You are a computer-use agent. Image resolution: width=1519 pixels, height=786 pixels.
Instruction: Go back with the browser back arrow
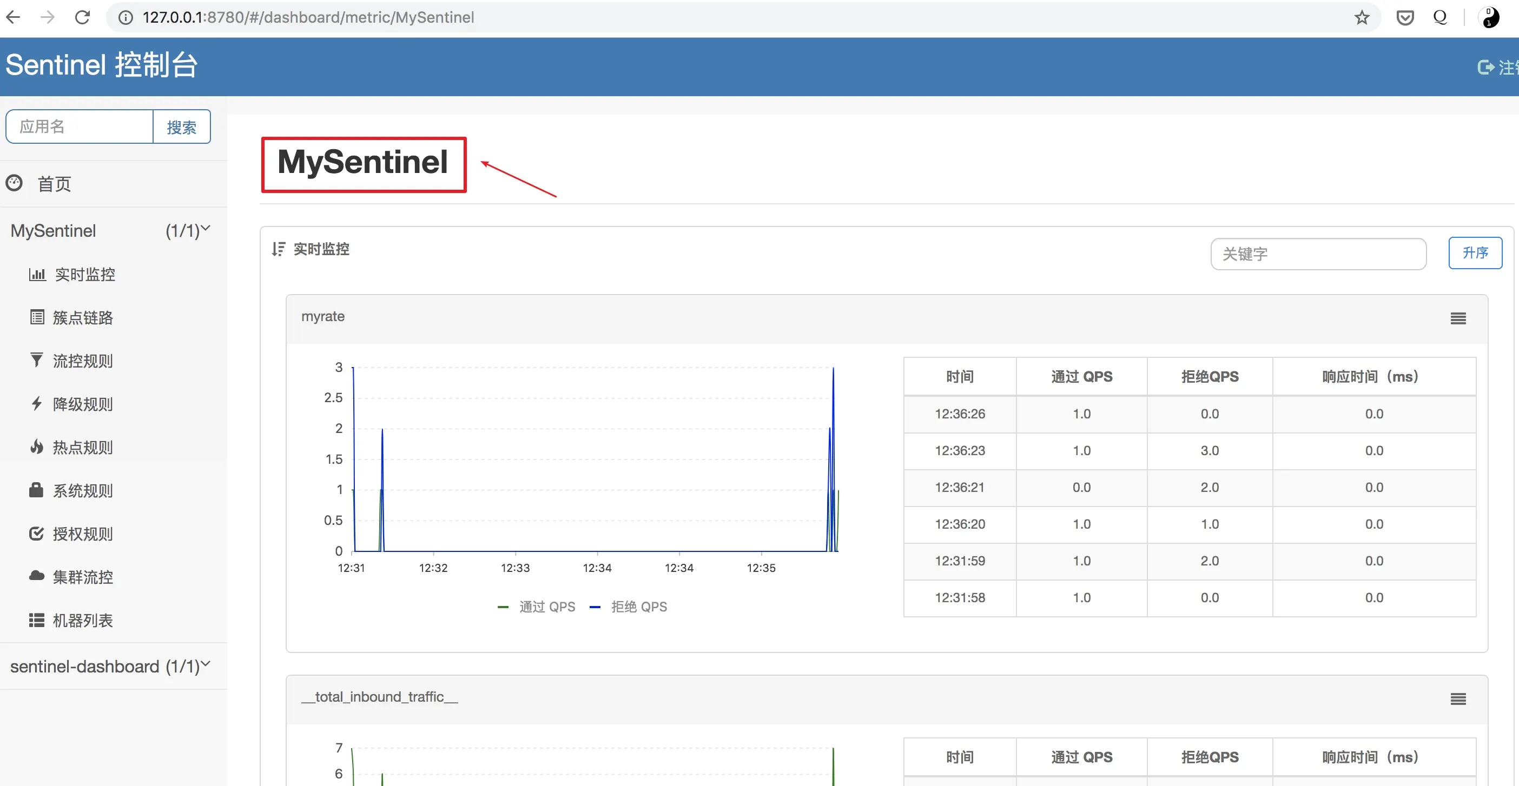pos(13,17)
